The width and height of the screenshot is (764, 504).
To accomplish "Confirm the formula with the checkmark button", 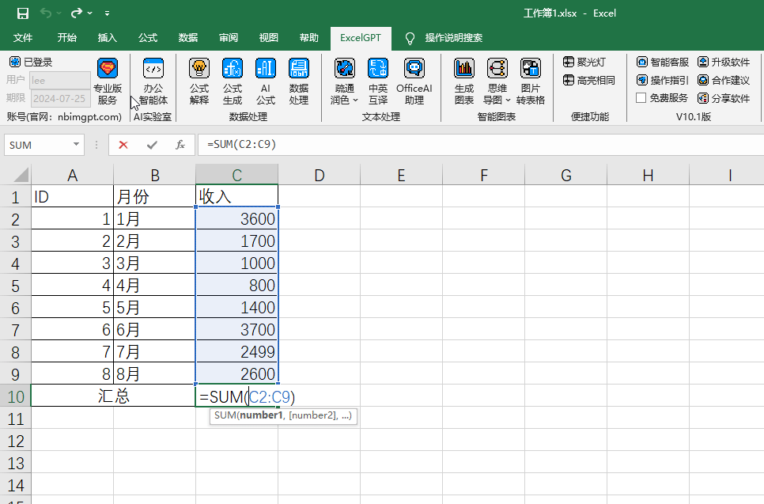I will (152, 145).
